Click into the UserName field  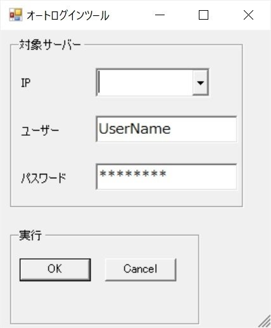coord(167,129)
